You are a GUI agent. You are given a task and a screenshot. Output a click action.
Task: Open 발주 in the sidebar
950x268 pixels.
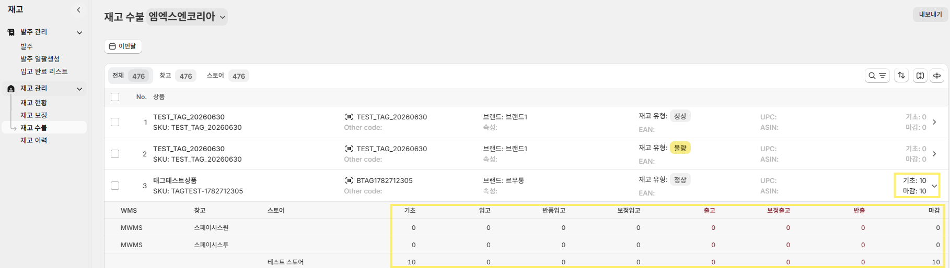coord(27,46)
